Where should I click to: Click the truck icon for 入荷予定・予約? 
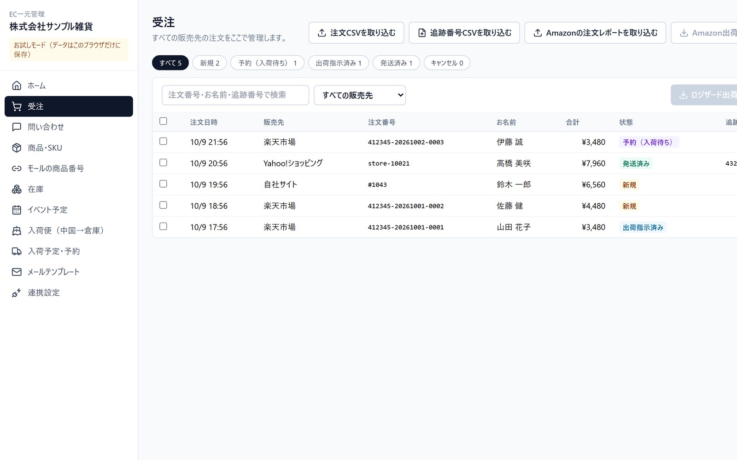click(x=17, y=251)
